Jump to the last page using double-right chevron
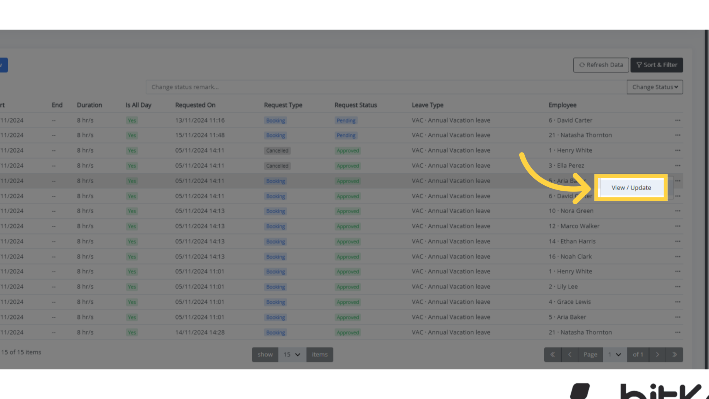 pyautogui.click(x=675, y=354)
